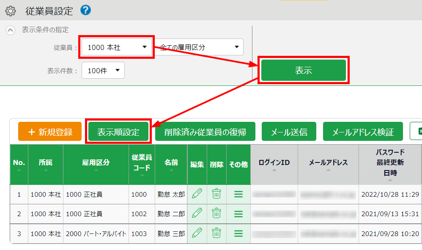Sort table by 従業員コード column header

point(142,163)
